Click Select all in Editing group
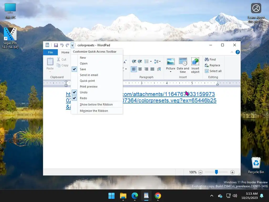The height and width of the screenshot is (202, 269). [x=213, y=71]
